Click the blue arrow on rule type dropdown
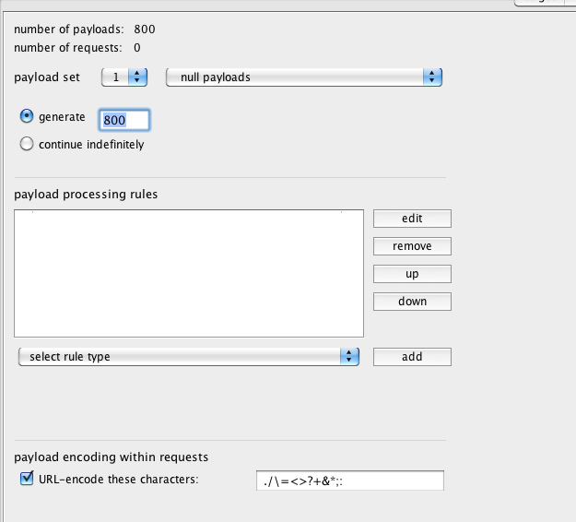The height and width of the screenshot is (522, 576). 349,356
